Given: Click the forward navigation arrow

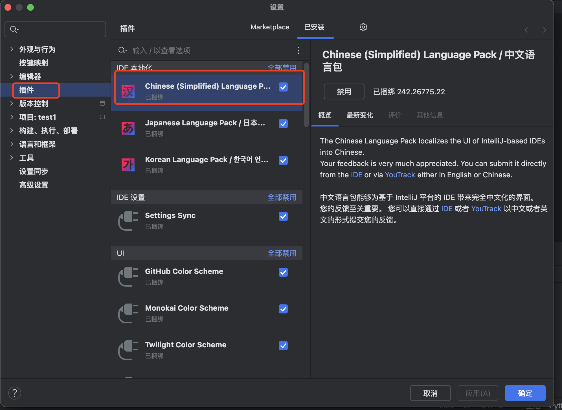Looking at the screenshot, I should pos(543,30).
